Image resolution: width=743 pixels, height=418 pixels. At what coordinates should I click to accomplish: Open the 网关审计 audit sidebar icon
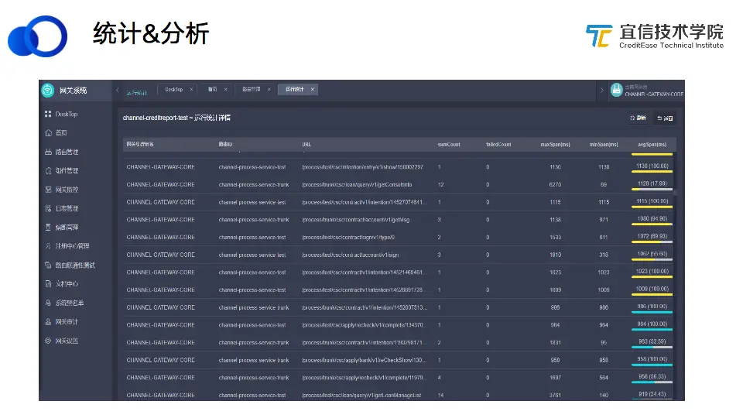[48, 322]
